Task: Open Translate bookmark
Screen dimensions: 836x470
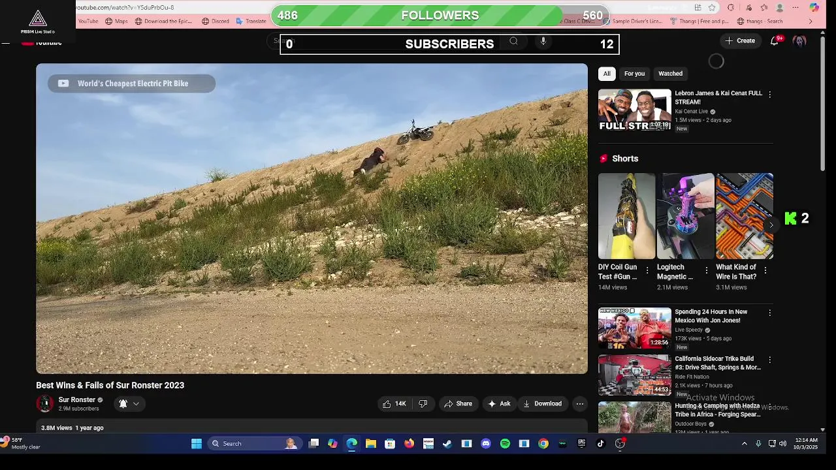Action: tap(251, 21)
